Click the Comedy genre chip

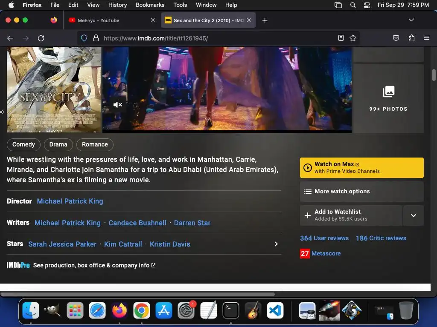[x=24, y=145]
